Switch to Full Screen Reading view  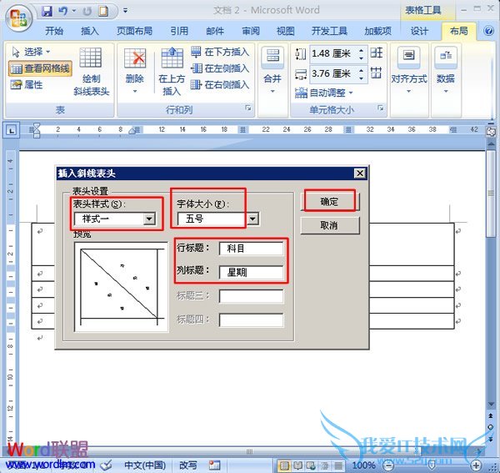click(297, 465)
